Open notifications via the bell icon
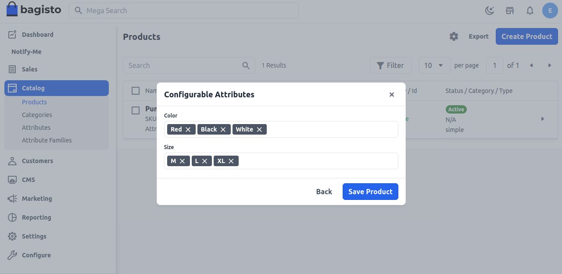Screen dimensions: 562x274 click(530, 10)
